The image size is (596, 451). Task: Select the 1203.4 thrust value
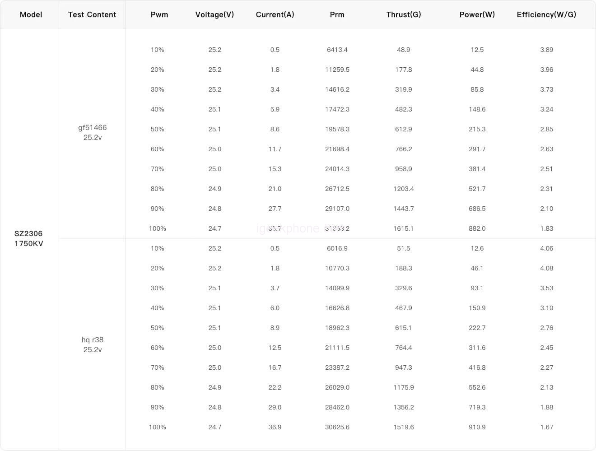pyautogui.click(x=404, y=189)
